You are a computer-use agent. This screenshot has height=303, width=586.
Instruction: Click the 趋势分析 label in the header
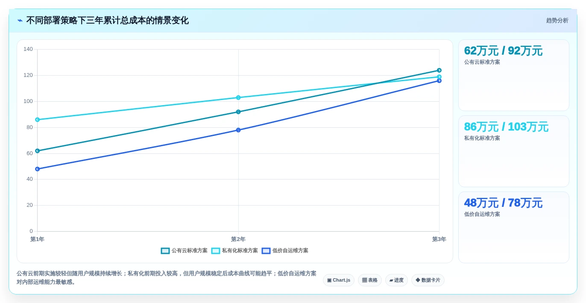click(x=557, y=21)
